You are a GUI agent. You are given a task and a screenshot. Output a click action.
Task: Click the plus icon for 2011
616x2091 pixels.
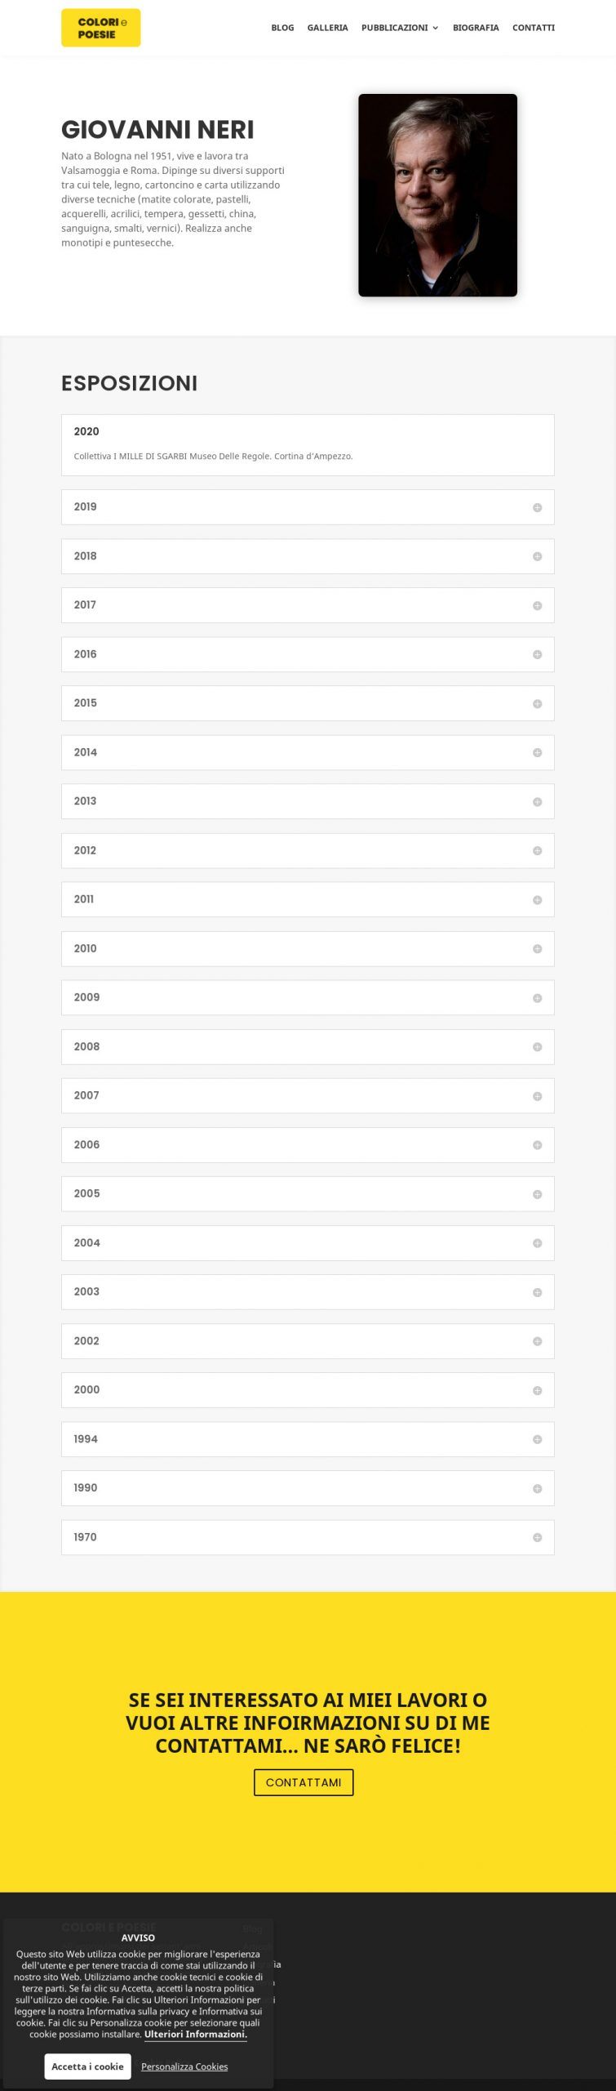[537, 899]
